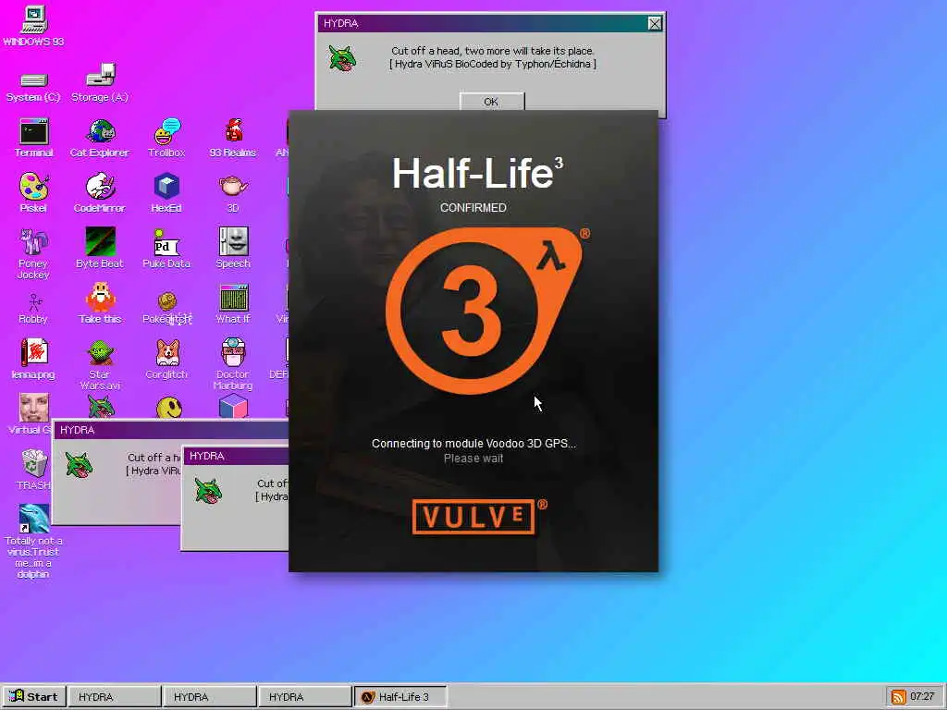
Task: Open the yellow smiley face desktop icon
Action: [x=168, y=408]
